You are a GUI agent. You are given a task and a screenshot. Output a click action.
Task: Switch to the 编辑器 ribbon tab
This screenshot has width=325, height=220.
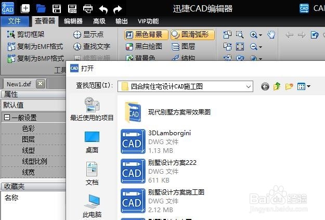[x=73, y=21]
